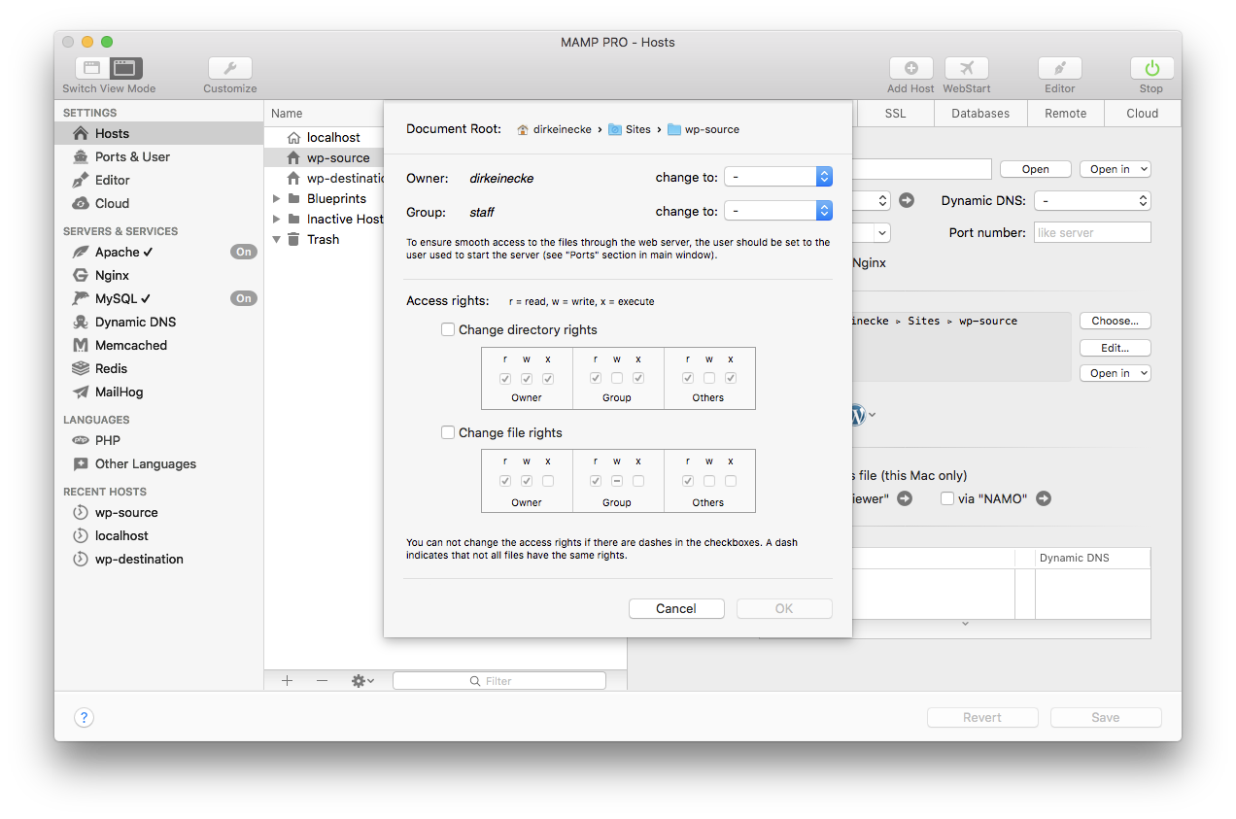Click the Name column header

pos(287,113)
